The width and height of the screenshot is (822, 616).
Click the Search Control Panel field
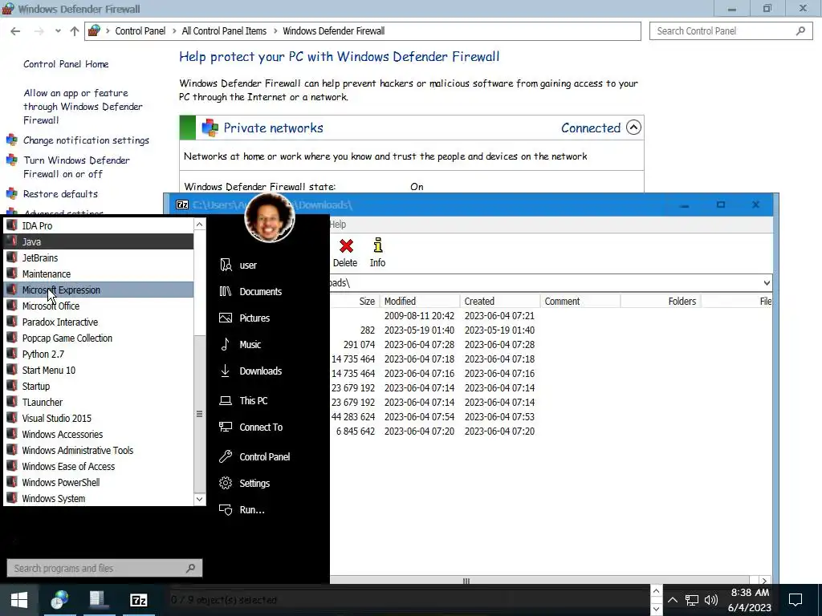730,31
